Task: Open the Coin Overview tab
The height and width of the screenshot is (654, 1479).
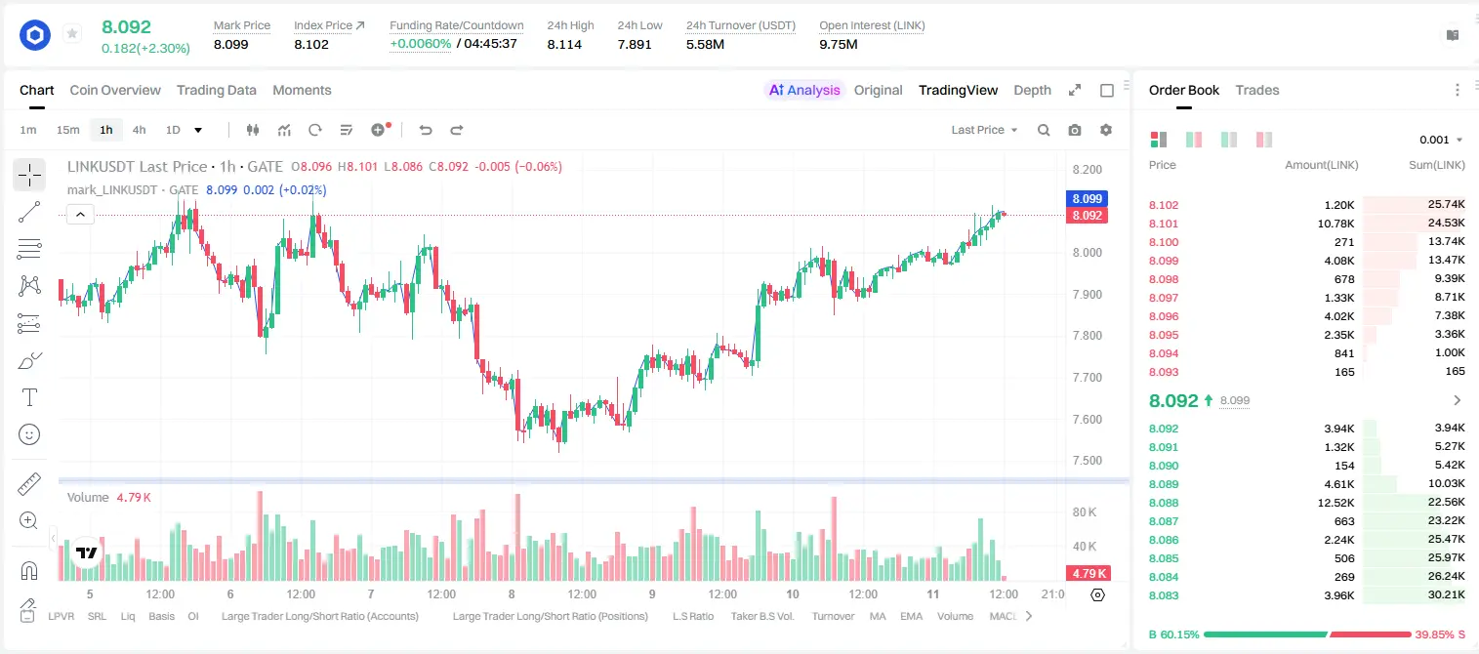Action: [x=115, y=90]
